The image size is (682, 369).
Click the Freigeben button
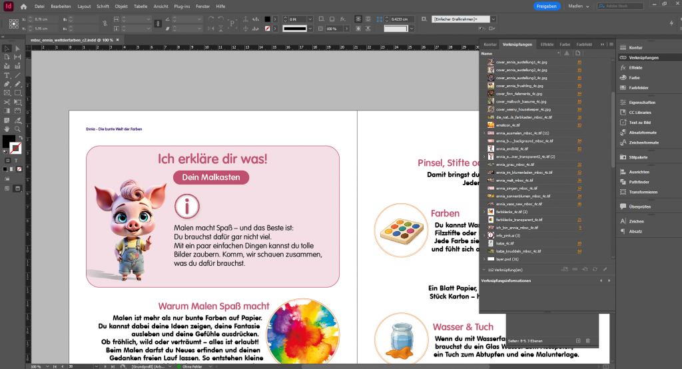(547, 6)
